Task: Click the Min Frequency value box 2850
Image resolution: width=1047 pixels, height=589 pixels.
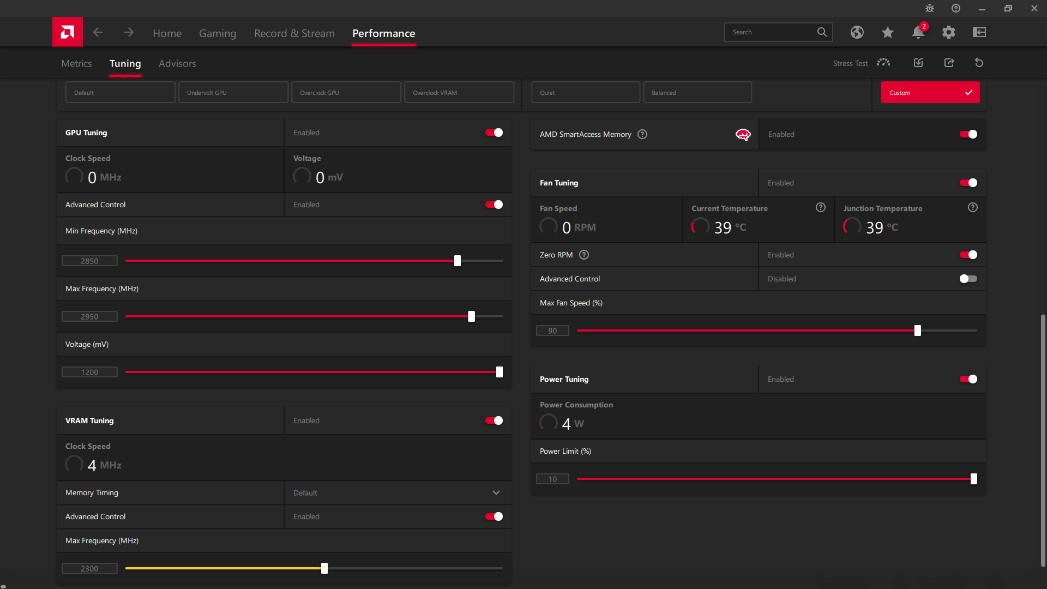Action: [89, 261]
